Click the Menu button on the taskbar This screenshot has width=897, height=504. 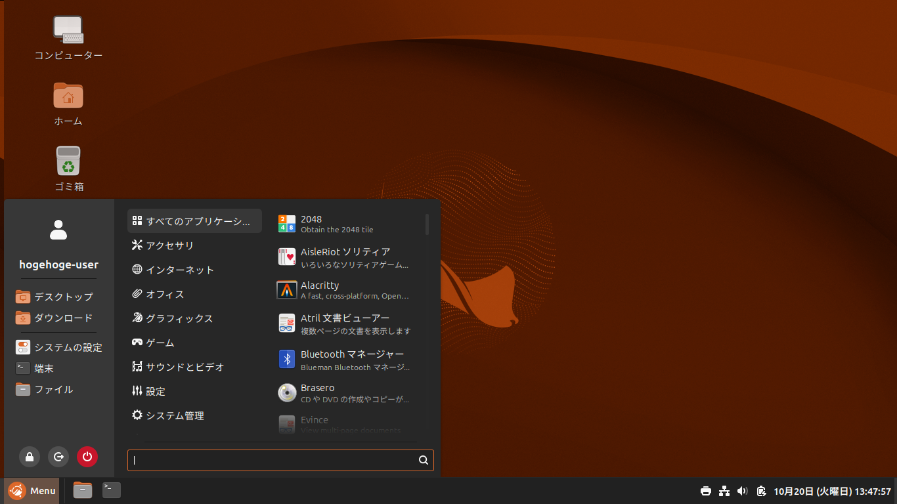click(x=32, y=491)
